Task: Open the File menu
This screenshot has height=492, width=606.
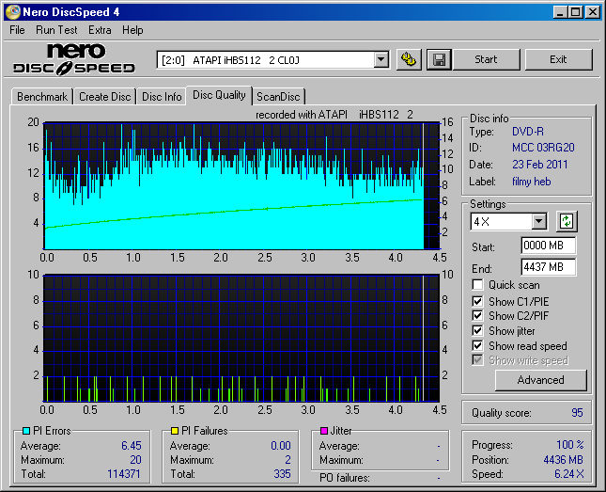Action: pos(17,30)
